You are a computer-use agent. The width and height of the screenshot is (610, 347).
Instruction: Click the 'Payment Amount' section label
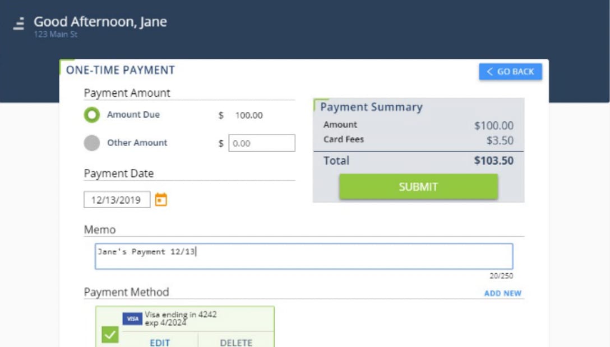pos(127,93)
